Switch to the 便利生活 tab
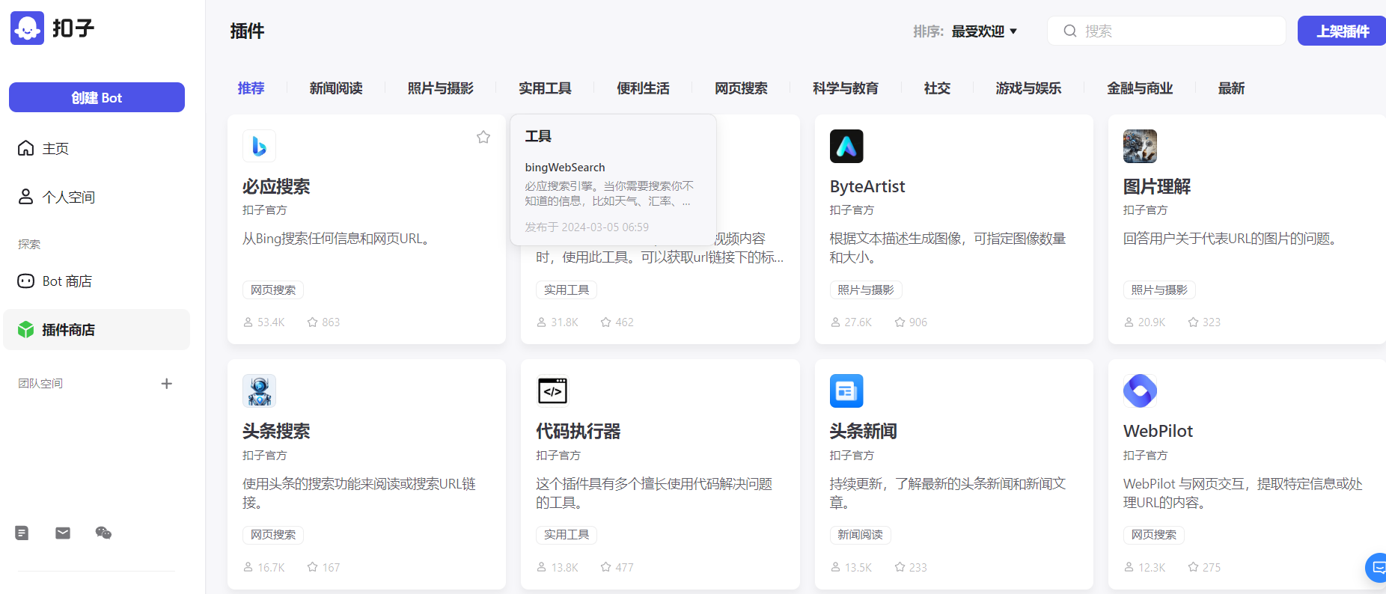Image resolution: width=1386 pixels, height=594 pixels. coord(643,88)
